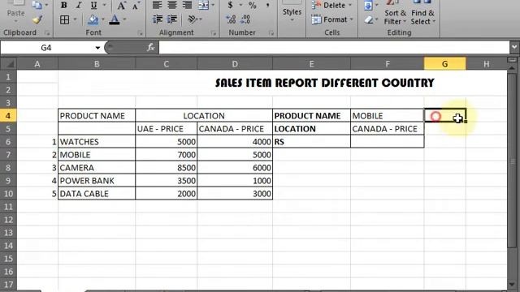Screen dimensions: 520x292
Task: Click the title SALES ITEM REPORT text
Action: pos(325,83)
